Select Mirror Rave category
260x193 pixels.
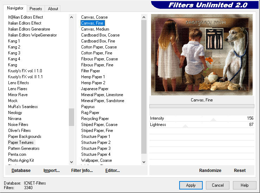(18, 95)
